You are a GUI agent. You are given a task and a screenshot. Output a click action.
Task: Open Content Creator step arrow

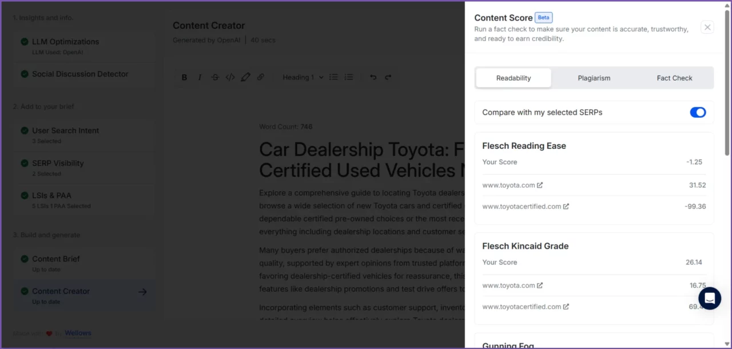coord(142,292)
